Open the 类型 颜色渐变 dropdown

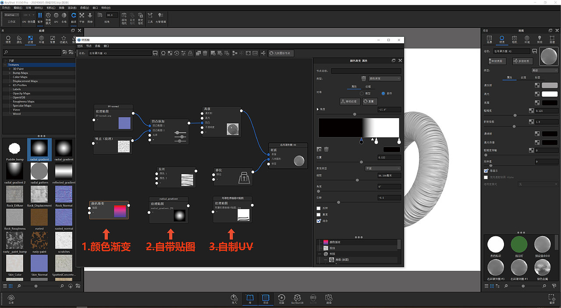pos(384,78)
